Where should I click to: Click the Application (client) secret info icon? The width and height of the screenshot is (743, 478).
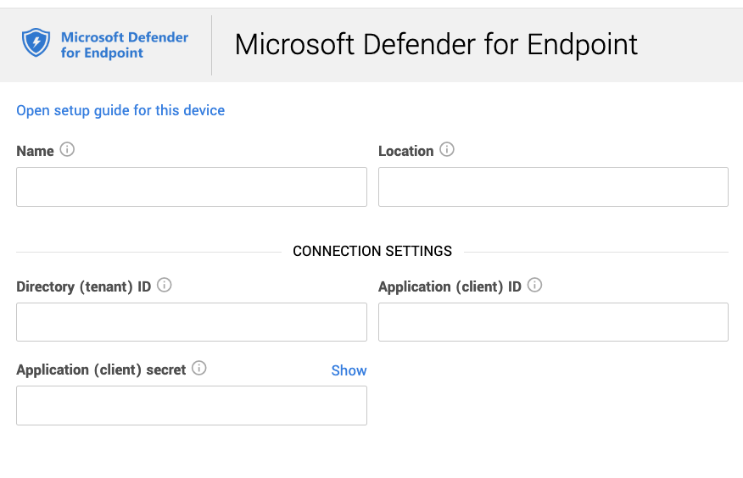199,368
